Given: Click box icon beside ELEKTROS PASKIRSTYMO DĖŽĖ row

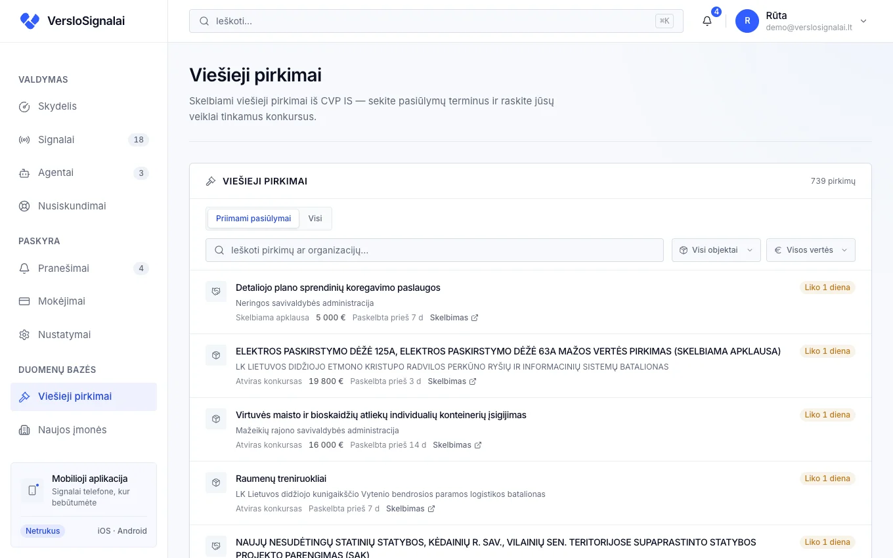Looking at the screenshot, I should [x=216, y=355].
